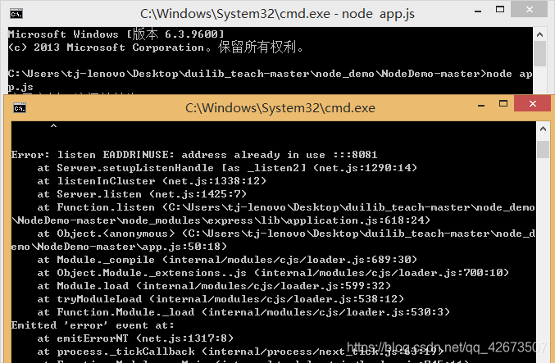
Task: Click 'at Object.Module._extensions..js' line
Action: pyautogui.click(x=273, y=272)
